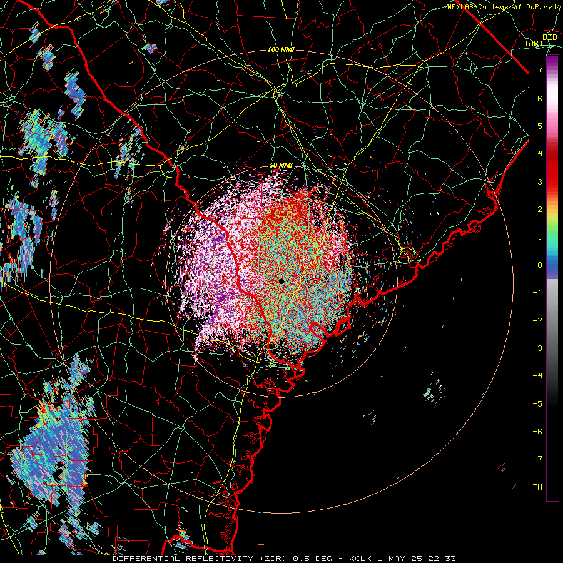Click the -4 scale label
The image size is (563, 563).
click(x=537, y=375)
